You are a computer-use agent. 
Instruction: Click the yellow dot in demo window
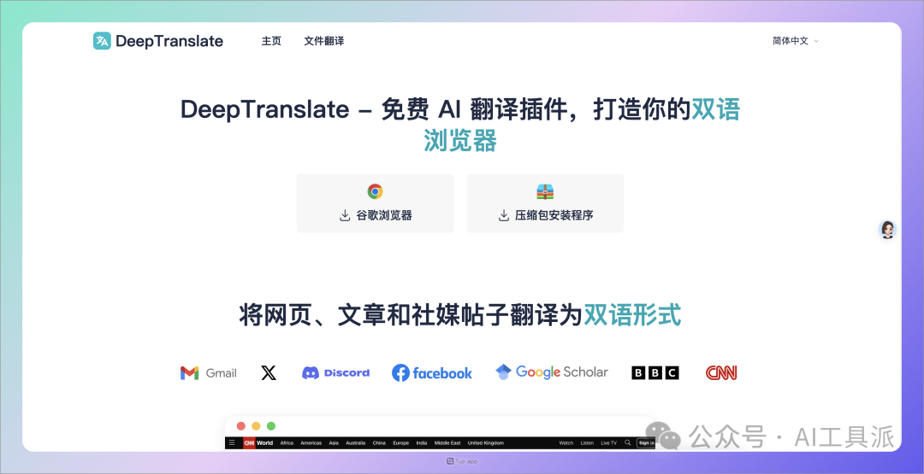click(256, 426)
